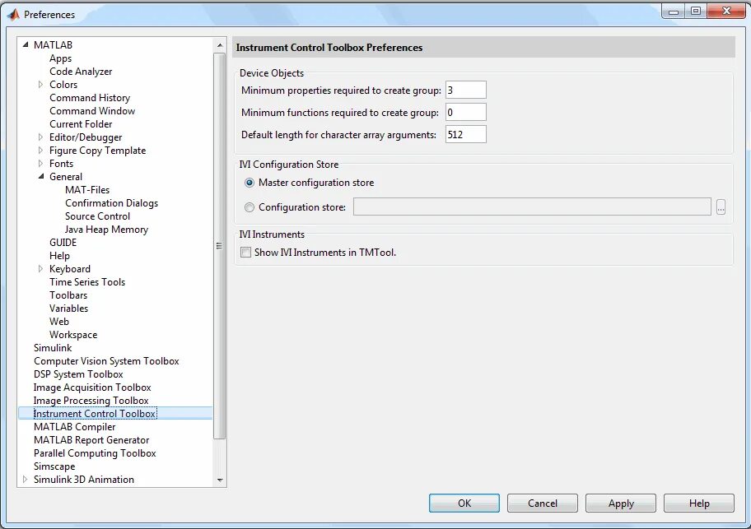Viewport: 751px width, 529px height.
Task: Expand the Colors tree node
Action: [x=40, y=84]
